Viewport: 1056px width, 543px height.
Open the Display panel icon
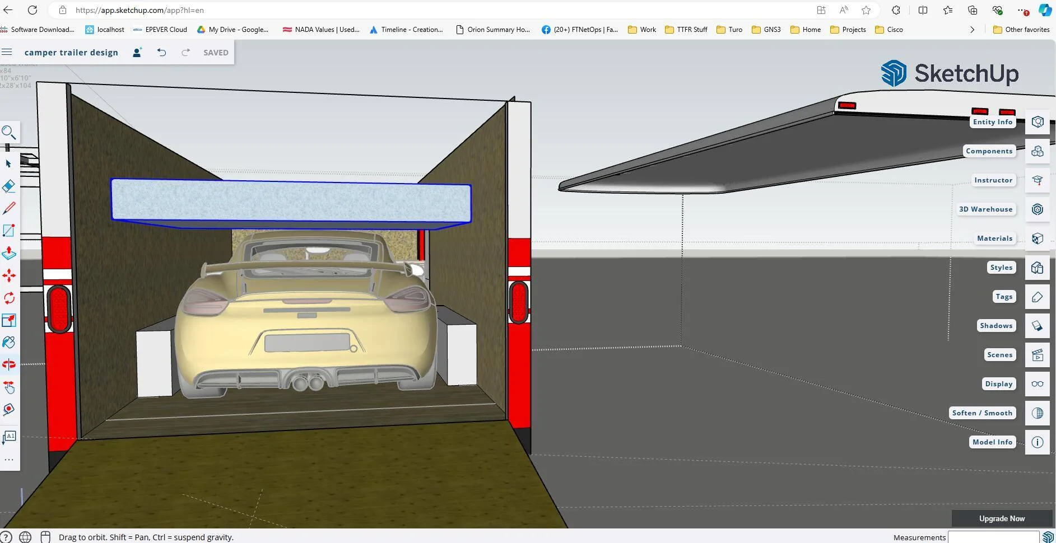pyautogui.click(x=1038, y=384)
